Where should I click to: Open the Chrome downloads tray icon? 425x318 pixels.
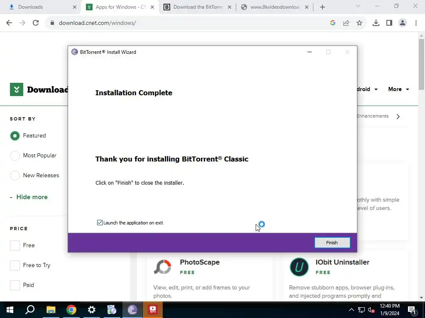376,23
